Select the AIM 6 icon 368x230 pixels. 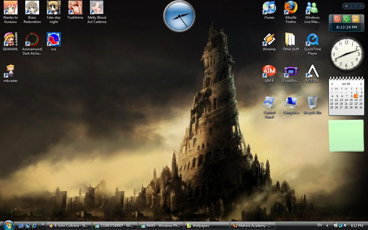point(269,71)
